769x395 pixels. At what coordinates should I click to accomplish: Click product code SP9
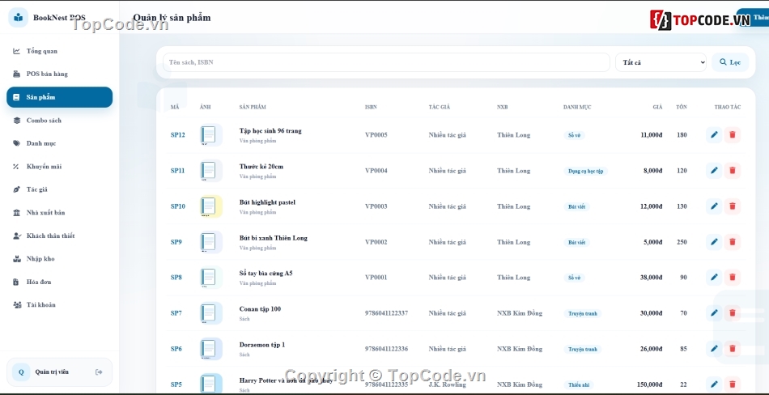pos(176,242)
